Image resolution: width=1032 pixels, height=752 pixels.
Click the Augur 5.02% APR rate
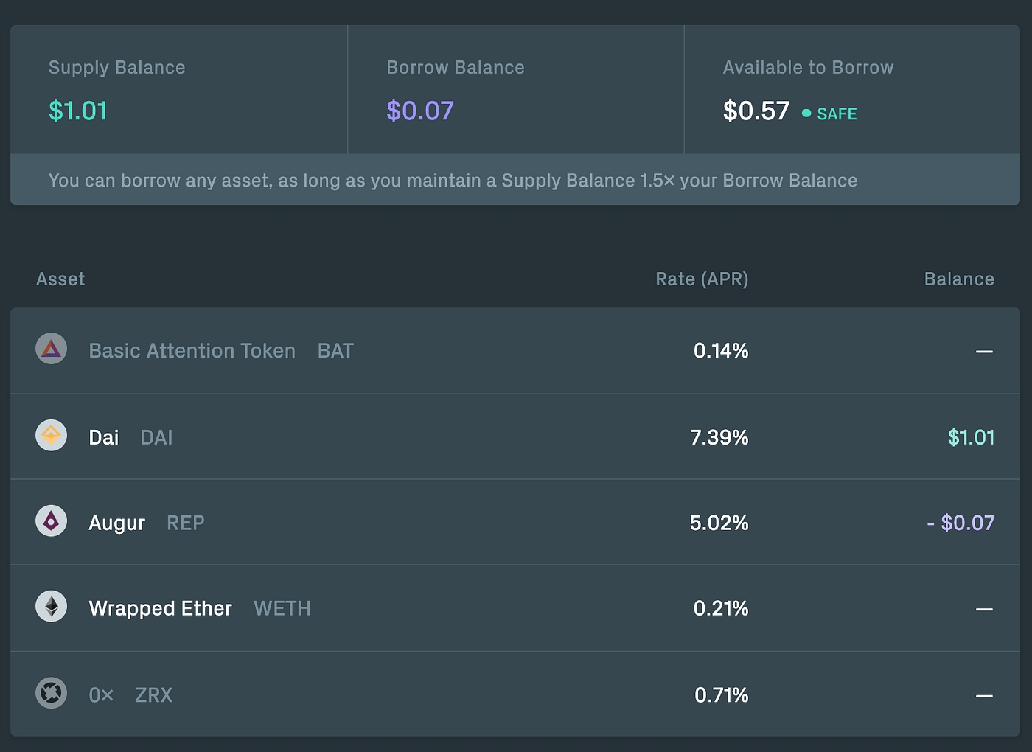(x=719, y=523)
